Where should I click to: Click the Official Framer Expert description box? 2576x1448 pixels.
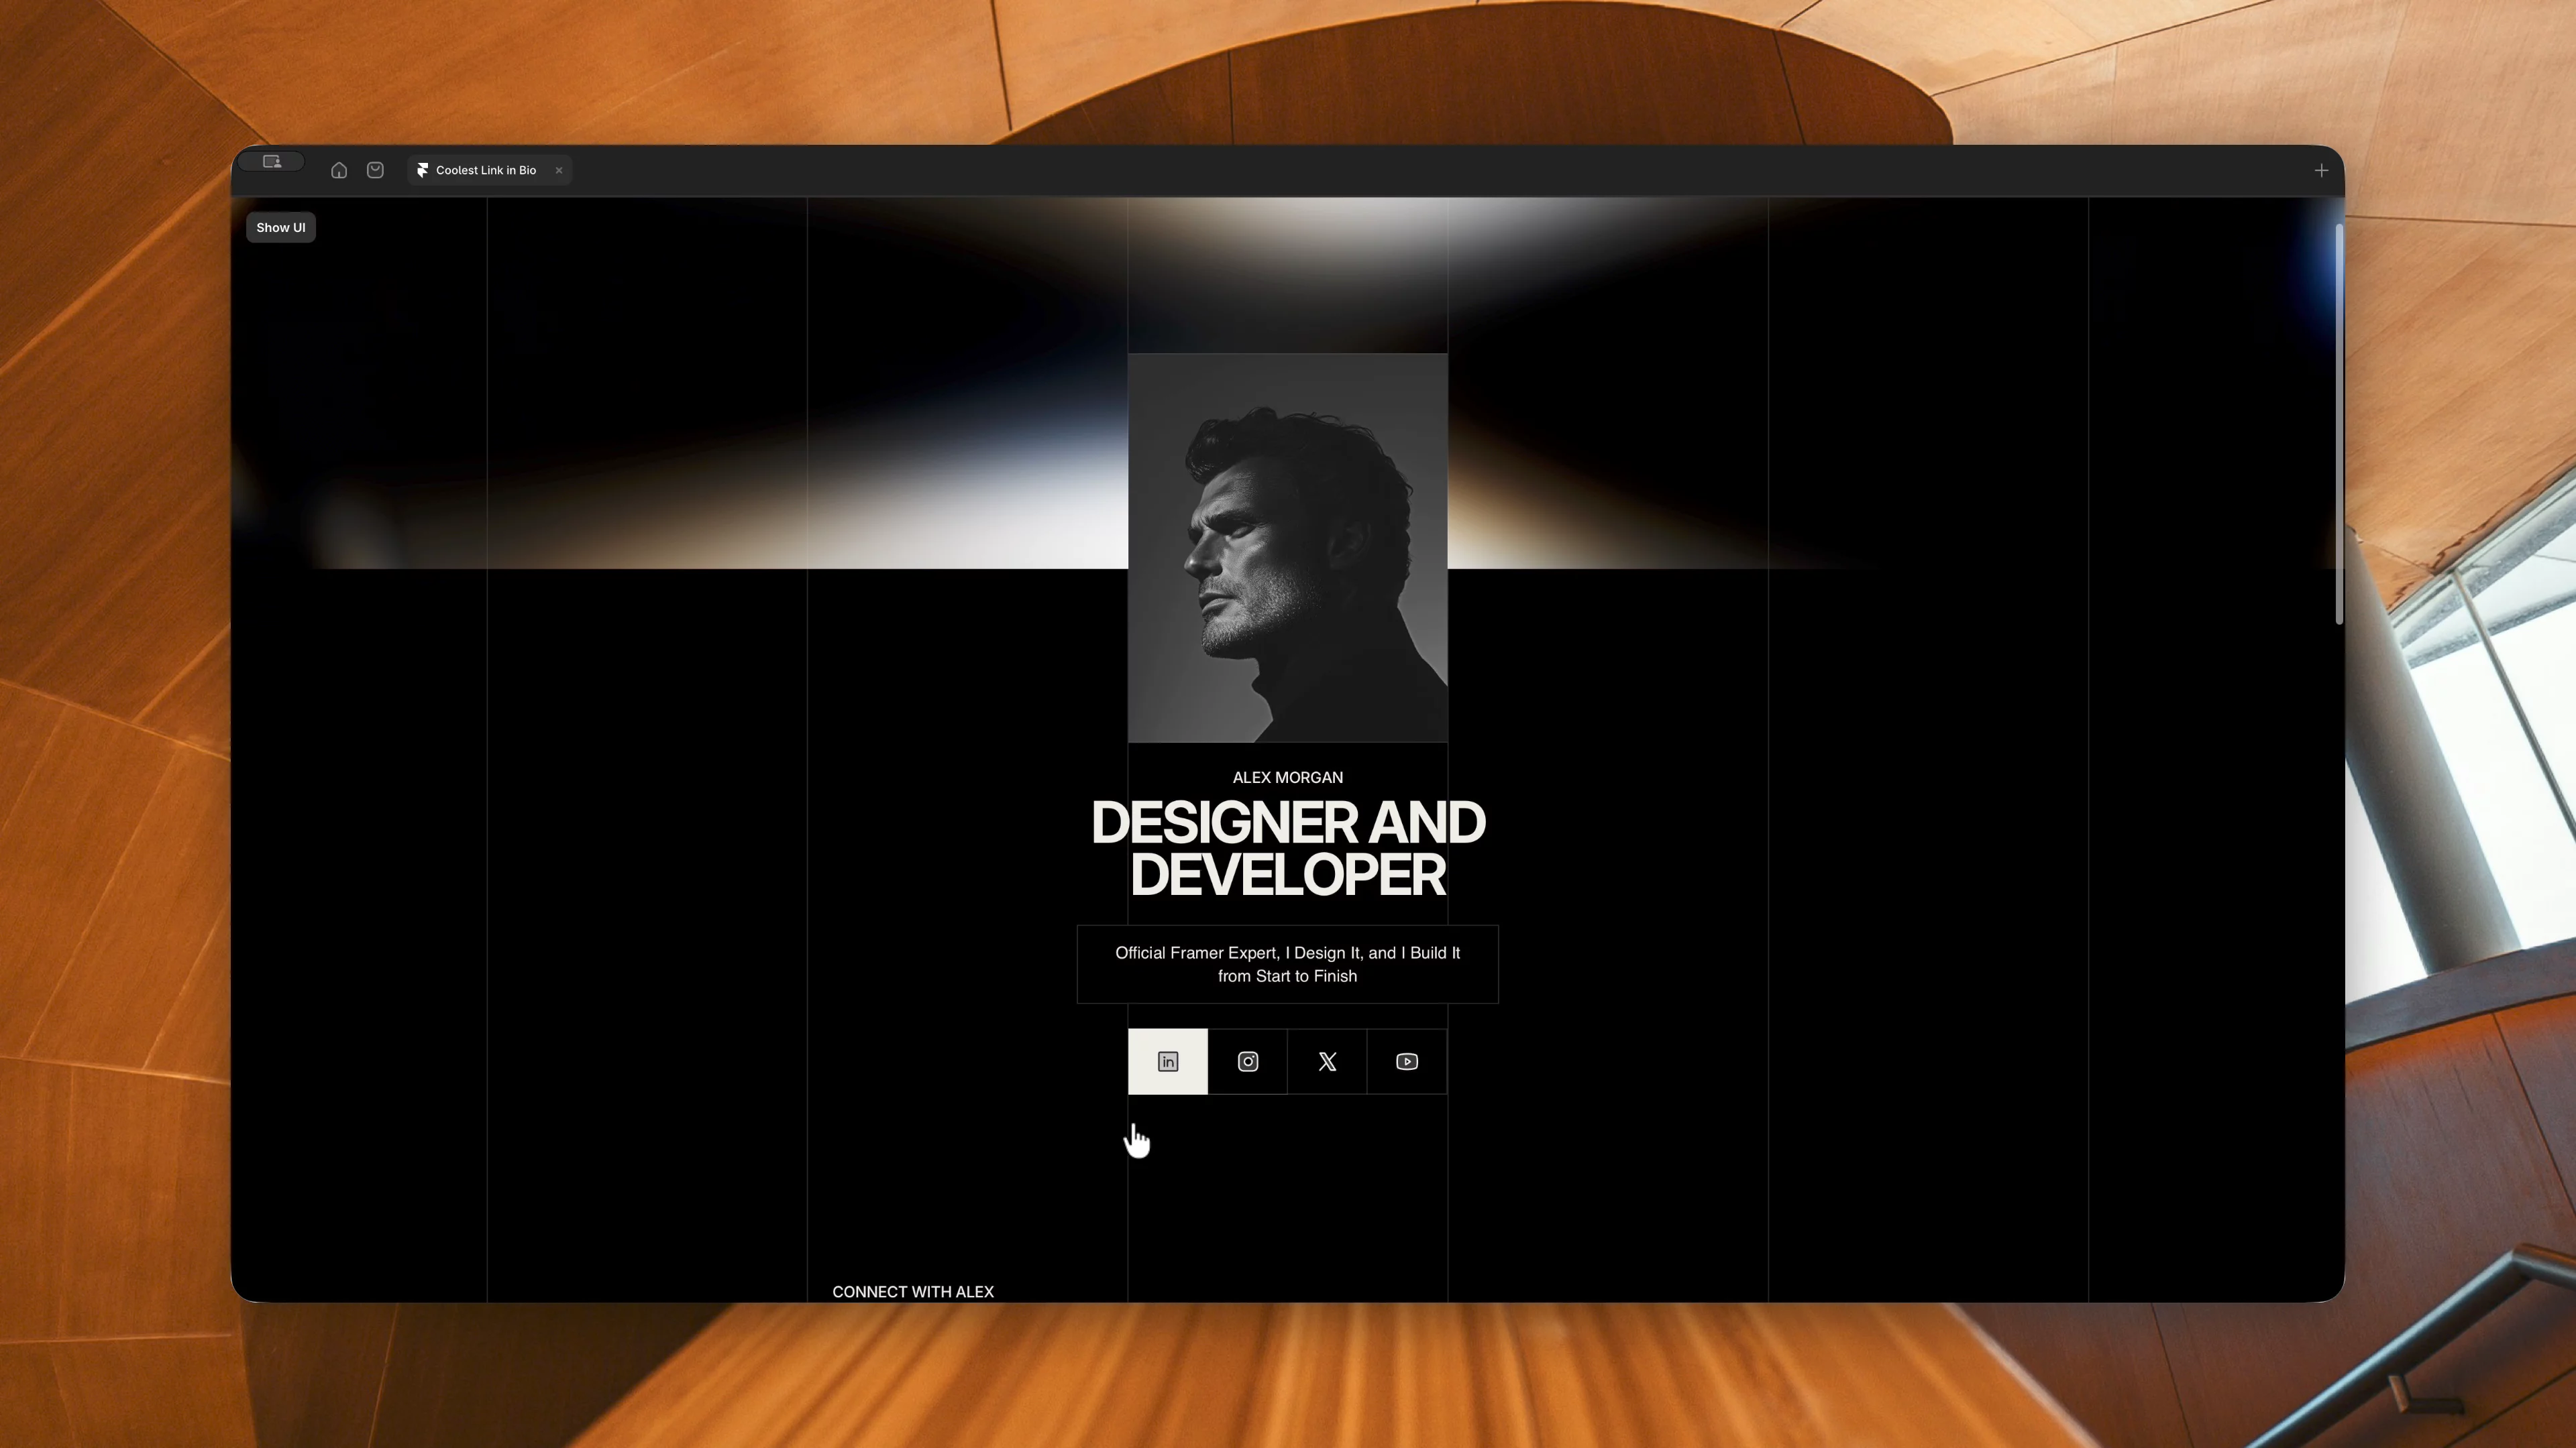point(1288,965)
